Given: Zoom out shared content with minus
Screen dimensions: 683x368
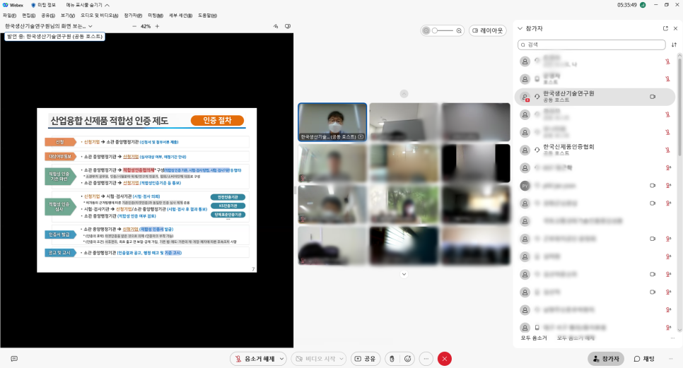Looking at the screenshot, I should pos(134,26).
